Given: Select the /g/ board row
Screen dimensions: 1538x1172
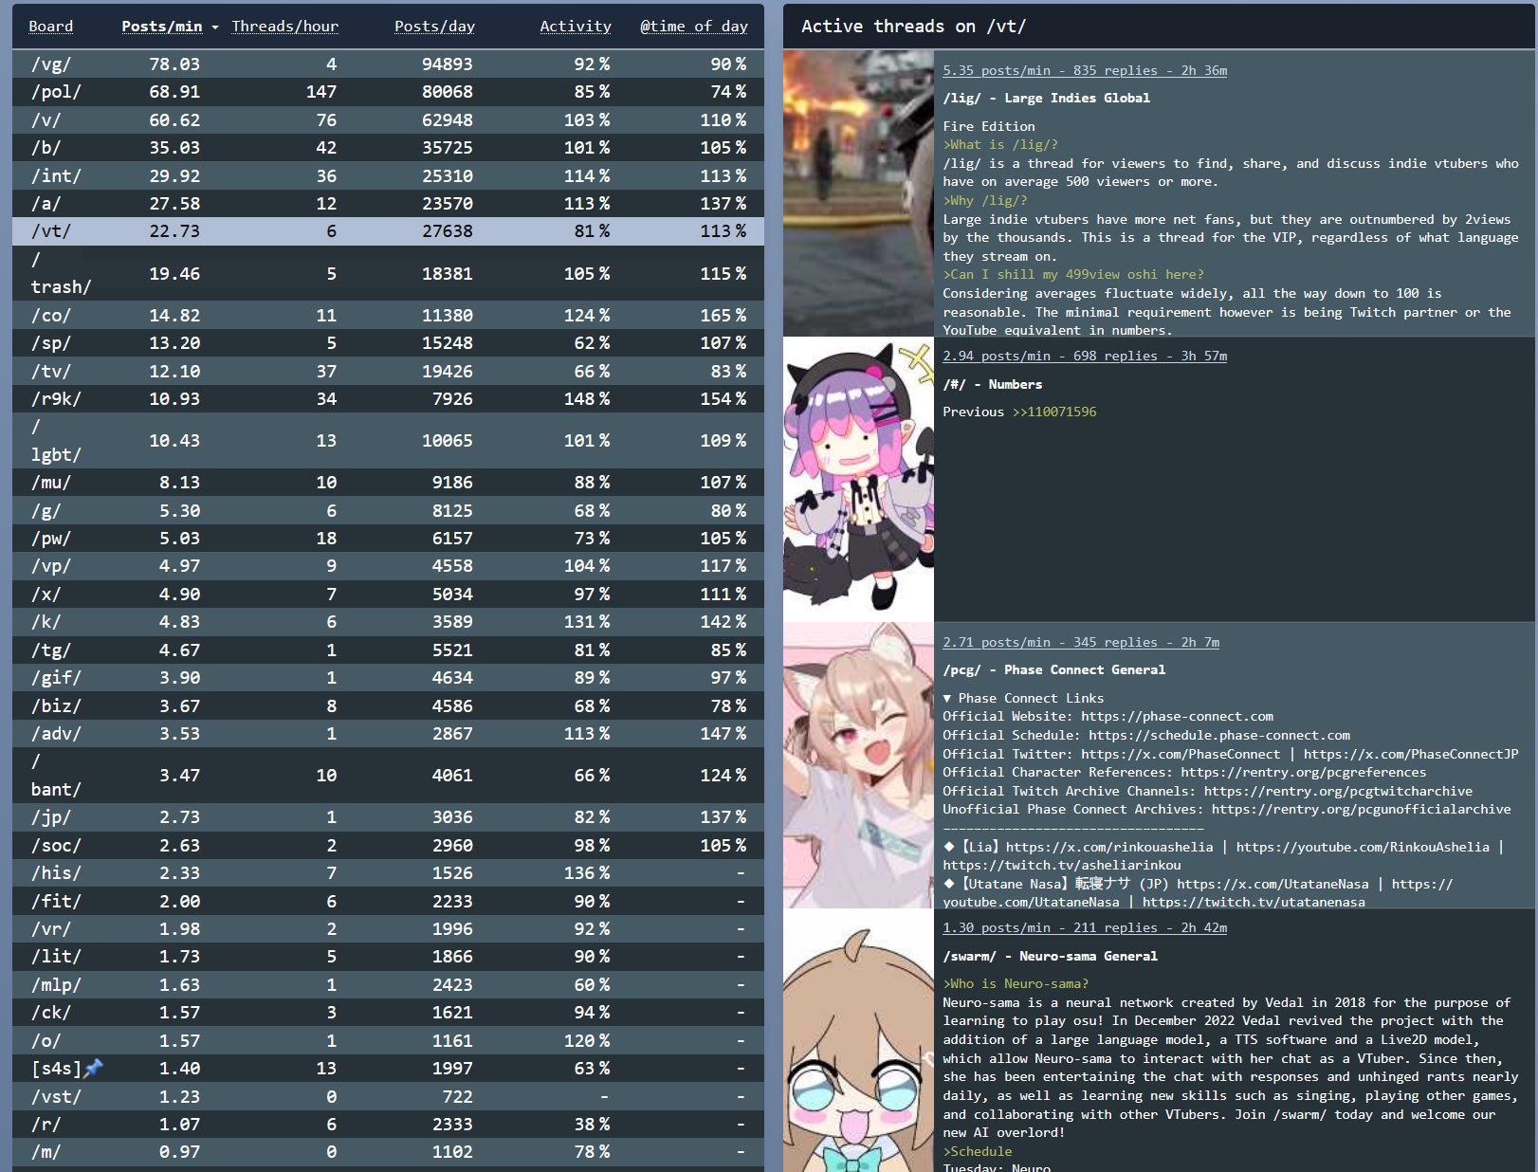Looking at the screenshot, I should [x=388, y=510].
